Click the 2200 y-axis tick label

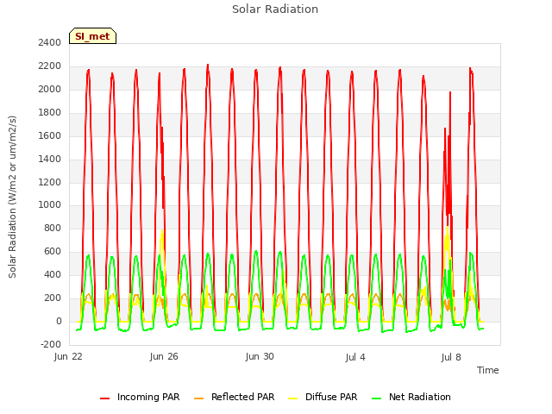point(50,66)
